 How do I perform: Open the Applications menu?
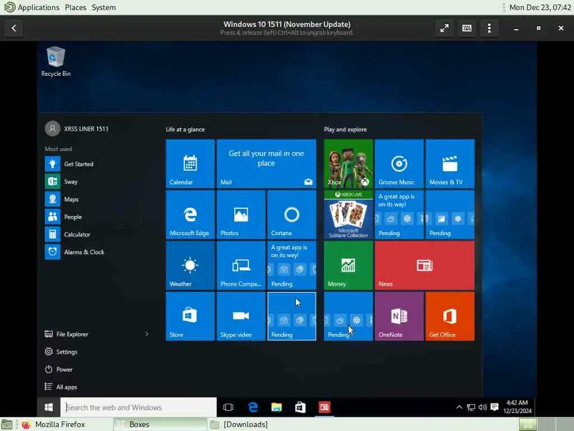point(32,7)
